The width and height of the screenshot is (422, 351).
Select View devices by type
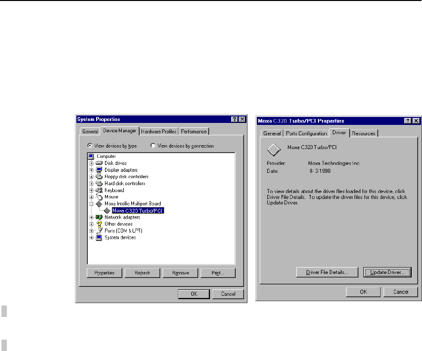(x=112, y=146)
